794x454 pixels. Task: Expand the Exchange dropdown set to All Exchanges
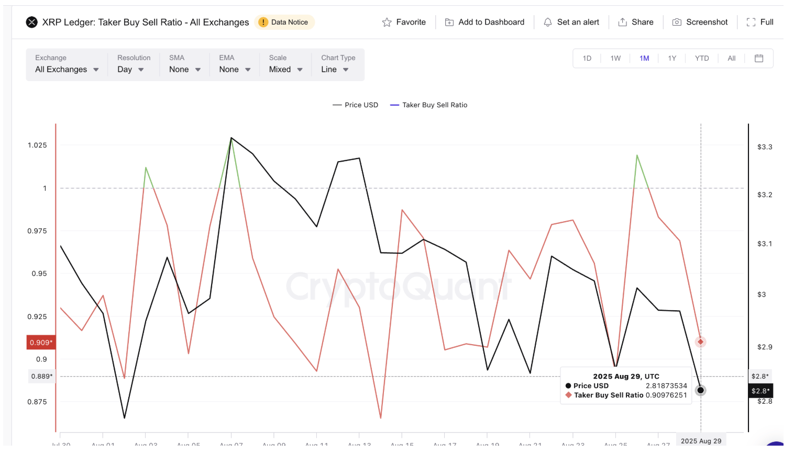point(67,70)
